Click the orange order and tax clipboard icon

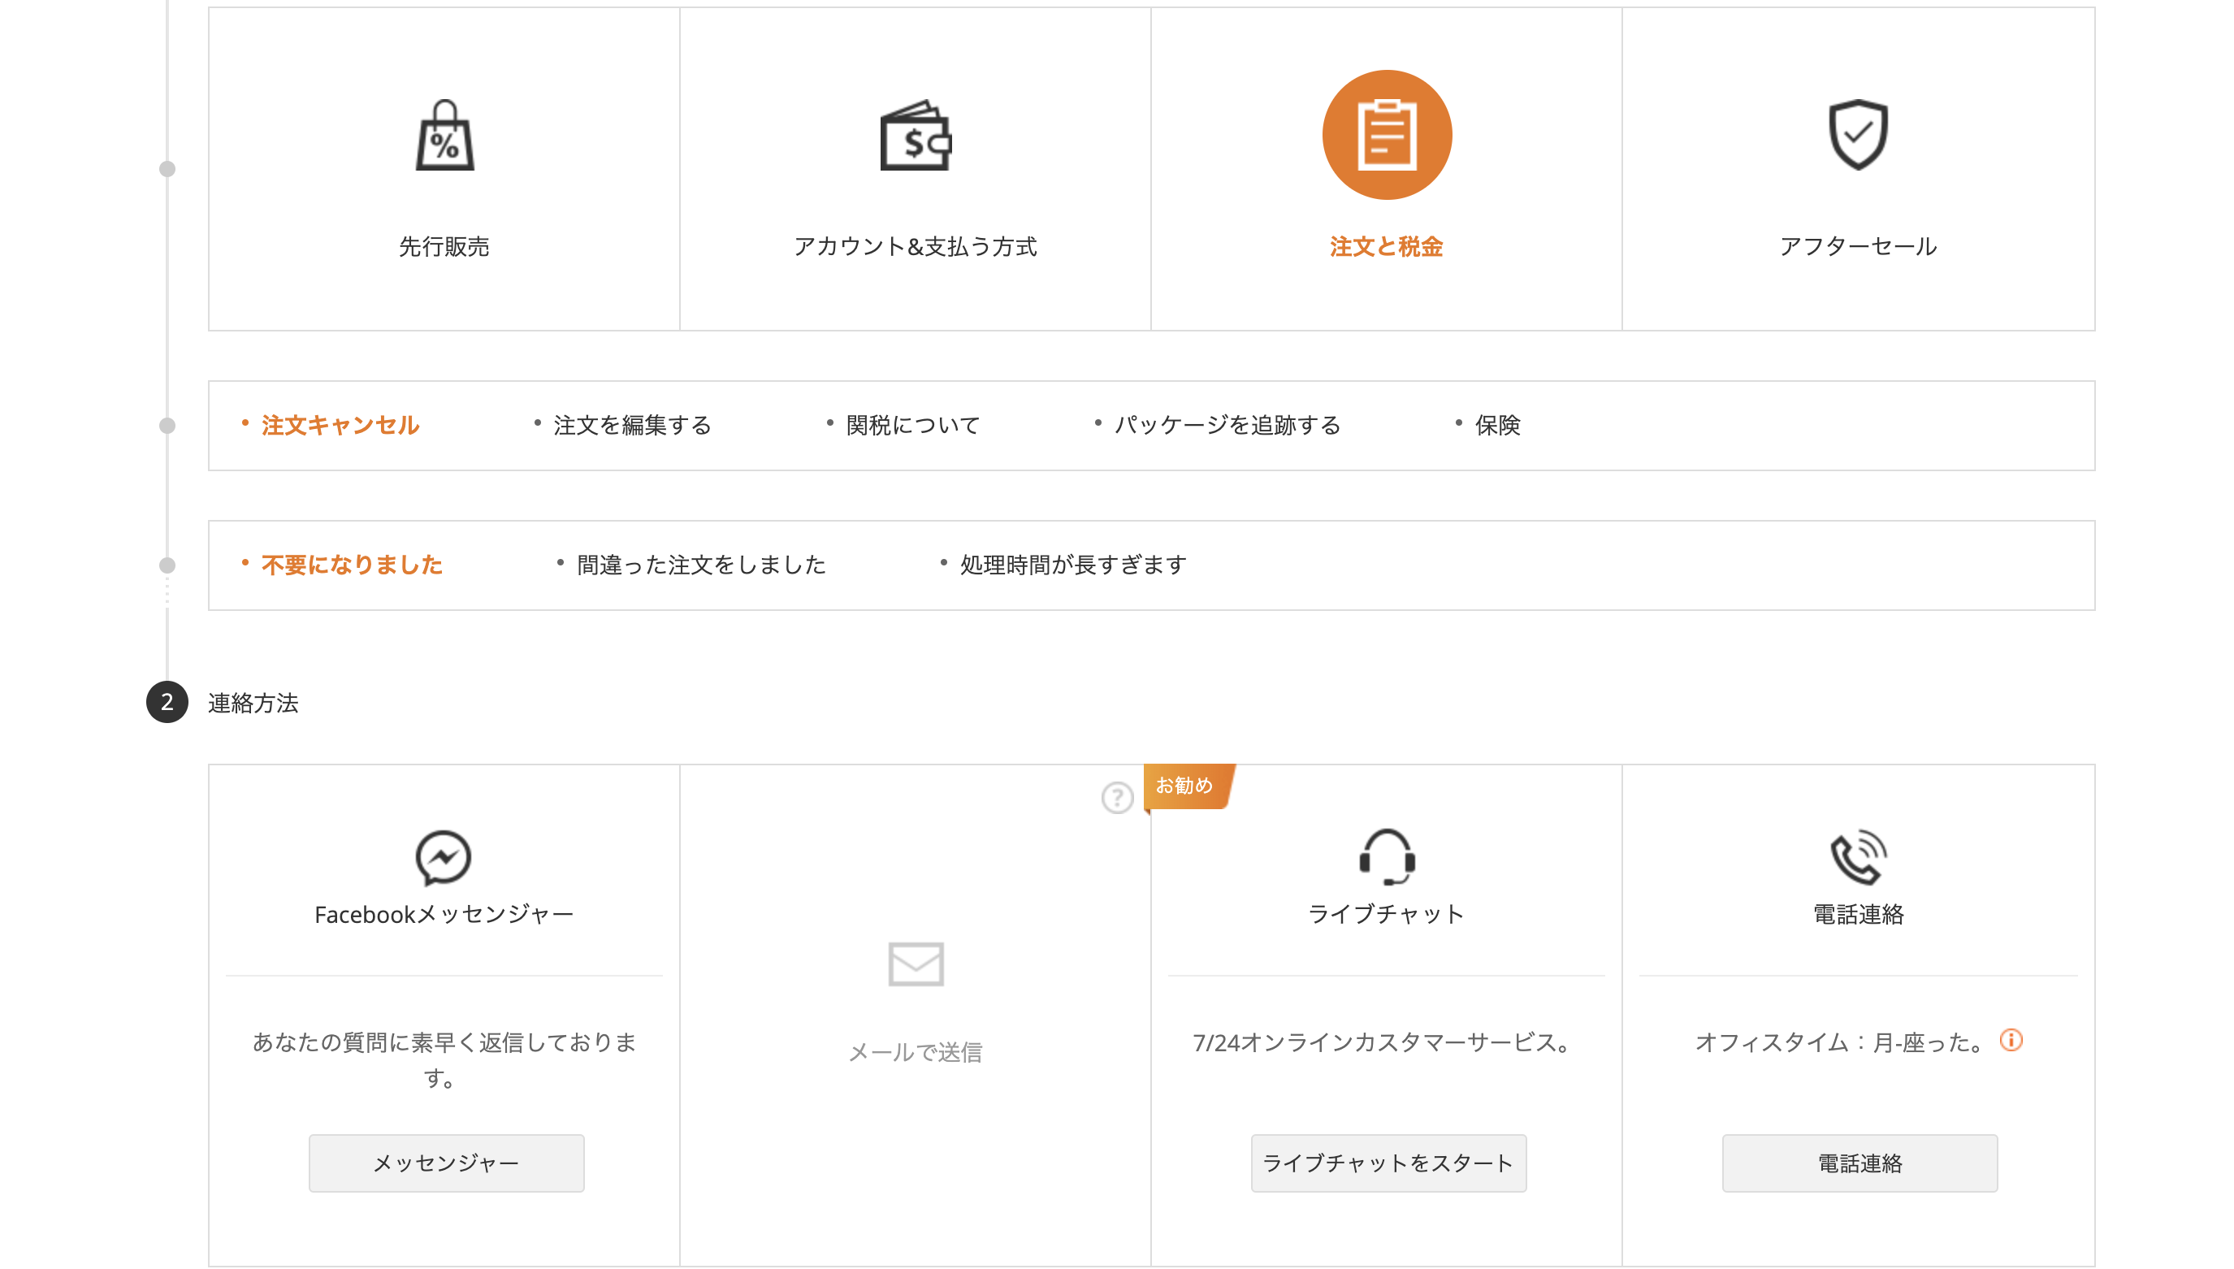1386,135
